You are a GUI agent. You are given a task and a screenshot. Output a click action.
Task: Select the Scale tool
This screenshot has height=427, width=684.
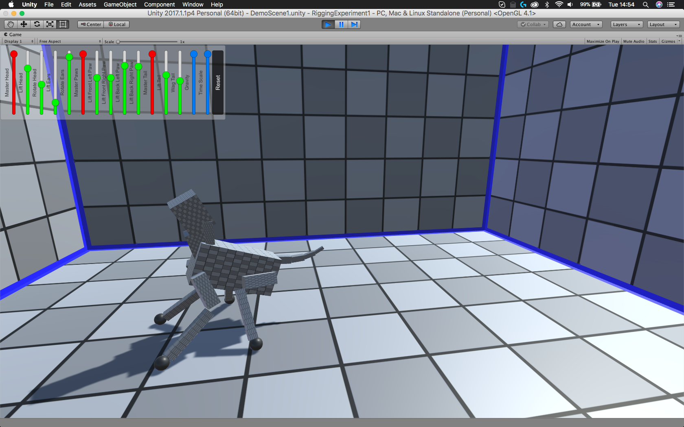click(50, 24)
